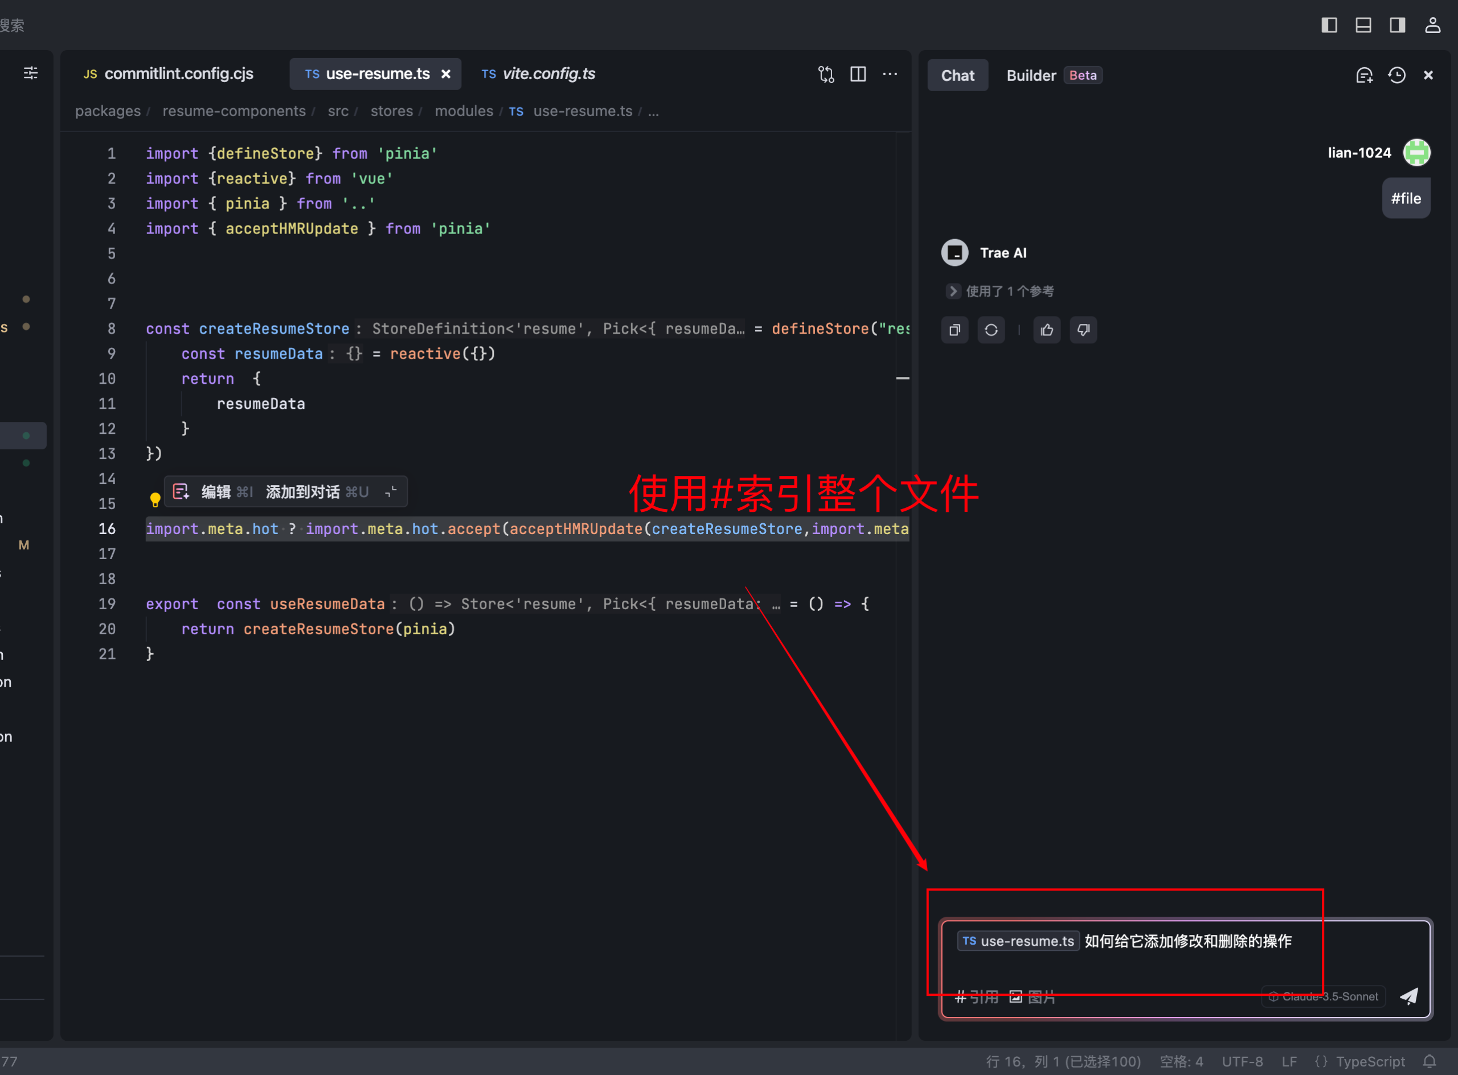Regenerate the Trae AI response
Viewport: 1458px width, 1075px height.
990,330
